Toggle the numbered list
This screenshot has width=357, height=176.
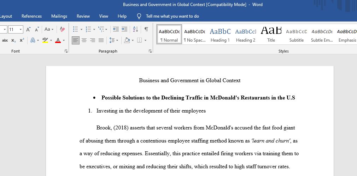(88, 29)
